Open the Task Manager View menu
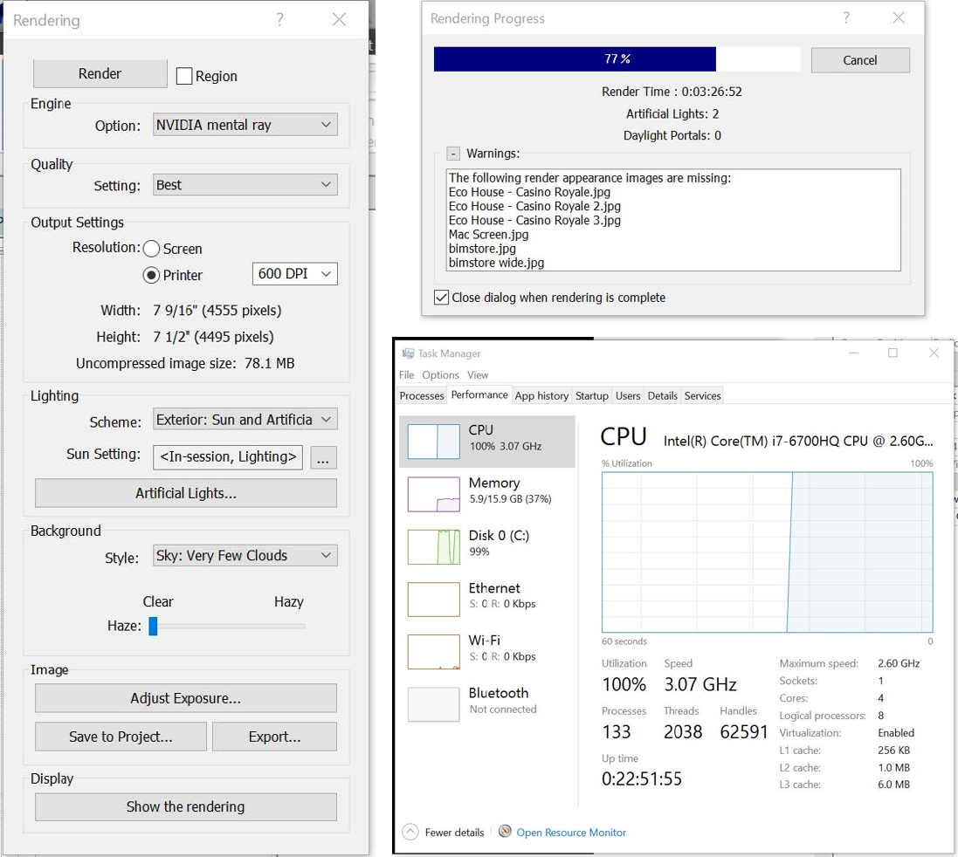This screenshot has width=958, height=857. (x=478, y=374)
